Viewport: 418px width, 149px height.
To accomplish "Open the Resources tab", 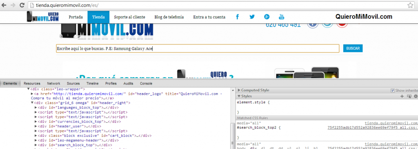I will [x=32, y=83].
